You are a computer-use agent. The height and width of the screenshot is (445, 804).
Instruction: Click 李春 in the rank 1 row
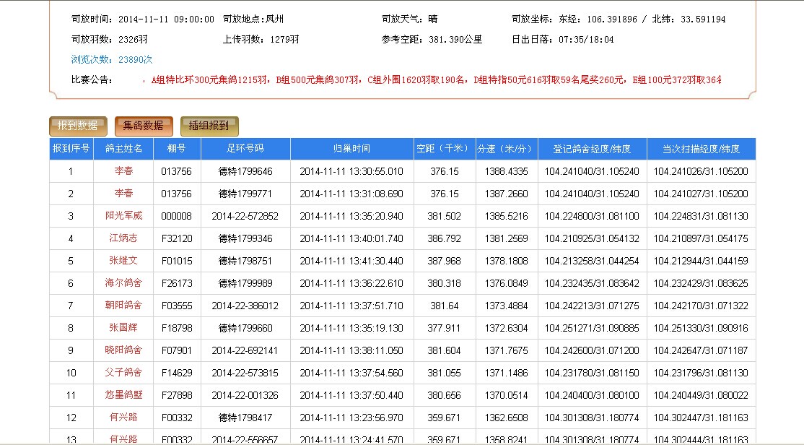(123, 171)
